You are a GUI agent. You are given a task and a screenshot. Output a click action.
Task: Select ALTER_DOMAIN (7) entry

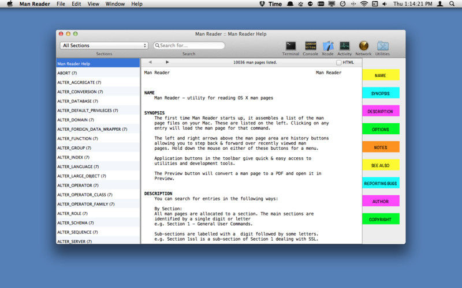pyautogui.click(x=98, y=120)
